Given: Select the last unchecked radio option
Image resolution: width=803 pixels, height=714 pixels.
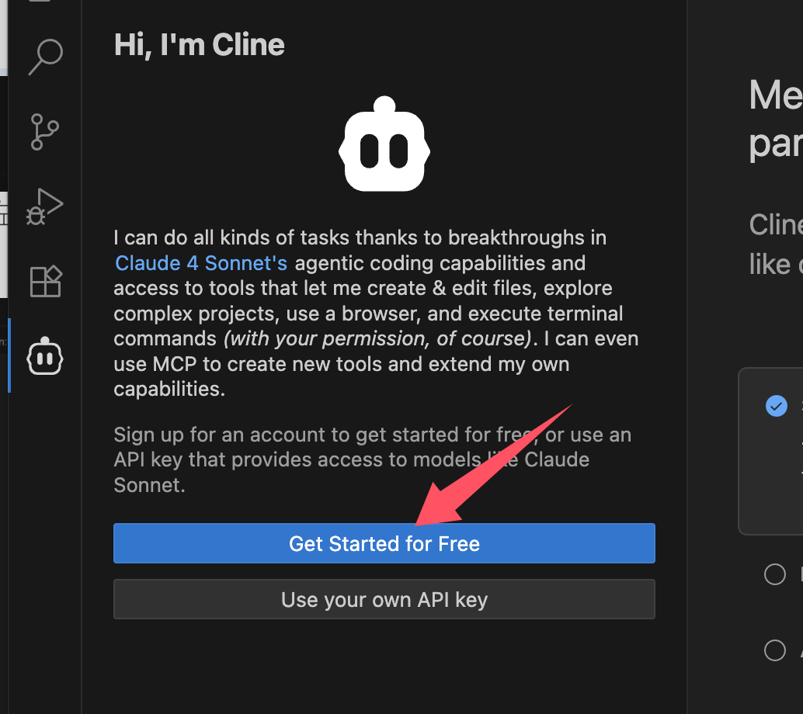Looking at the screenshot, I should coord(775,650).
